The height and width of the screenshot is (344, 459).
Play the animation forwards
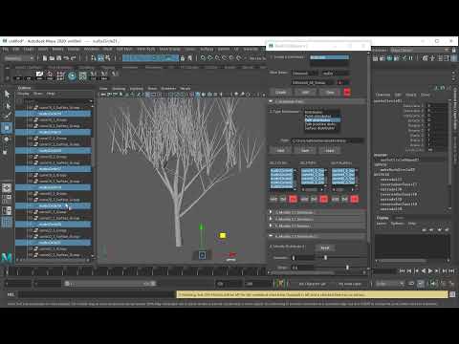click(x=430, y=270)
